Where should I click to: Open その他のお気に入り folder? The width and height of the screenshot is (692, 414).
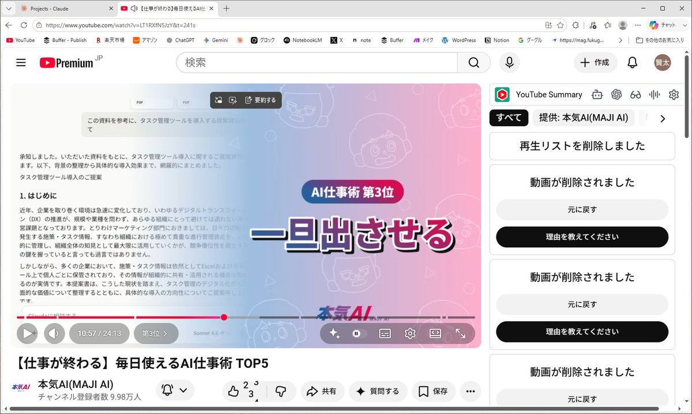click(660, 40)
